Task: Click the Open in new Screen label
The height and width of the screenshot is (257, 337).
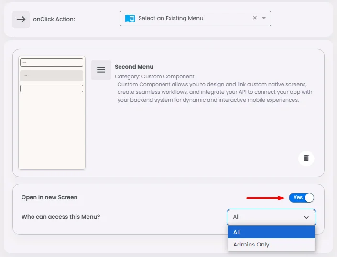Action: [49, 197]
